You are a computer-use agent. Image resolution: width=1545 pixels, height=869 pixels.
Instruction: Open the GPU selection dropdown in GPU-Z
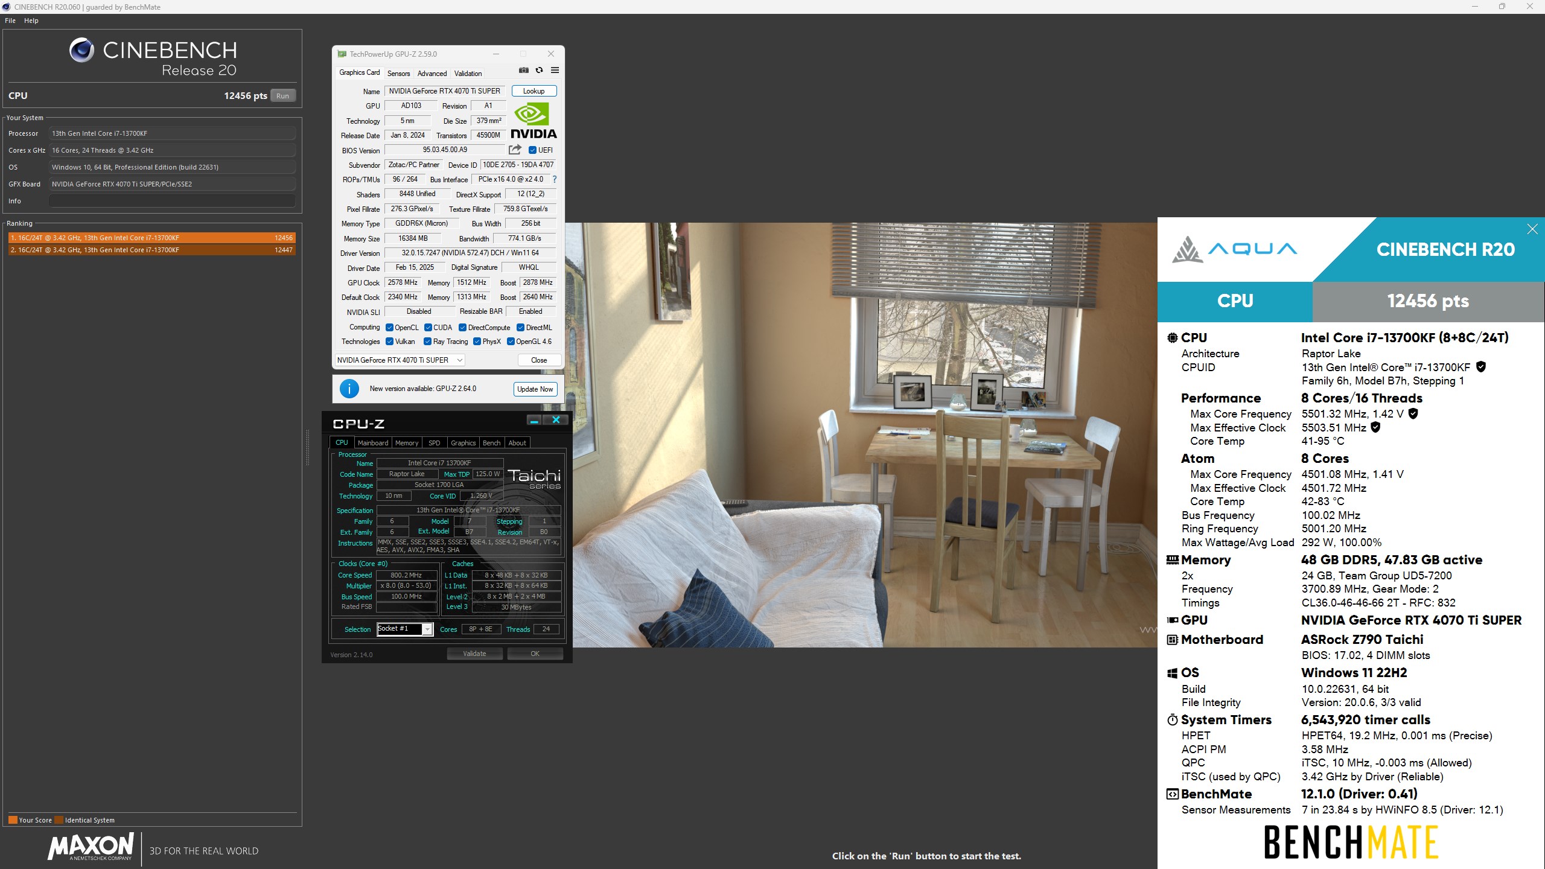[400, 360]
